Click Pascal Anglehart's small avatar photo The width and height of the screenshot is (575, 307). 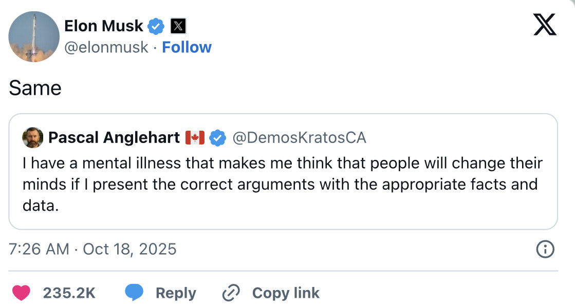tap(32, 137)
